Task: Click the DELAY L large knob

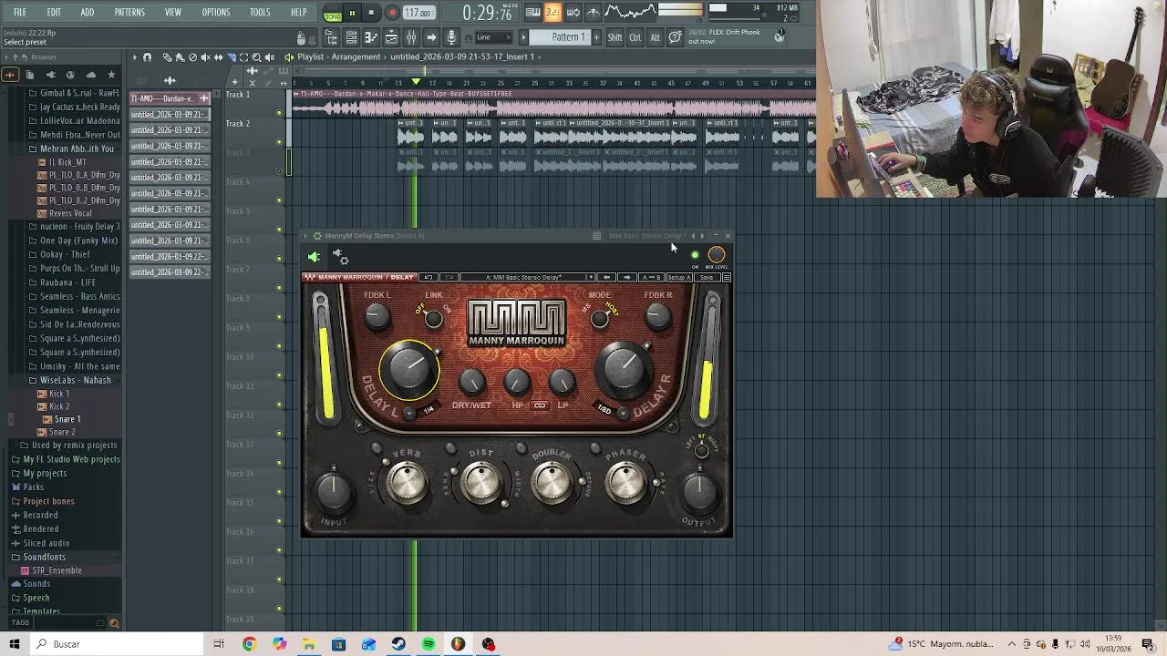Action: coord(408,369)
